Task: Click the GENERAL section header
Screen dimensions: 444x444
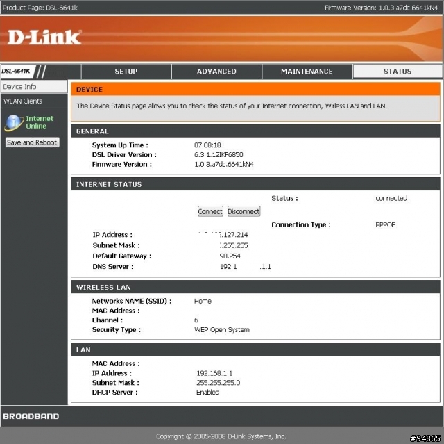Action: [x=255, y=131]
